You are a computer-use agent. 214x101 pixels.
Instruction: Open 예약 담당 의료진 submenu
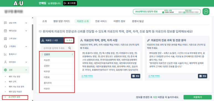[16, 92]
